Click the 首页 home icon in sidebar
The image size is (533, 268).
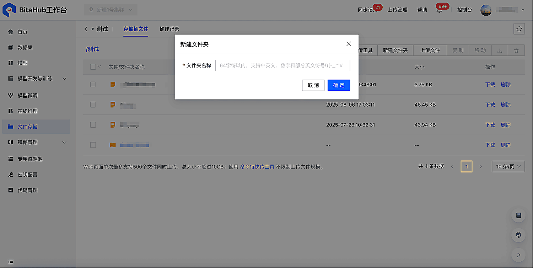click(11, 32)
